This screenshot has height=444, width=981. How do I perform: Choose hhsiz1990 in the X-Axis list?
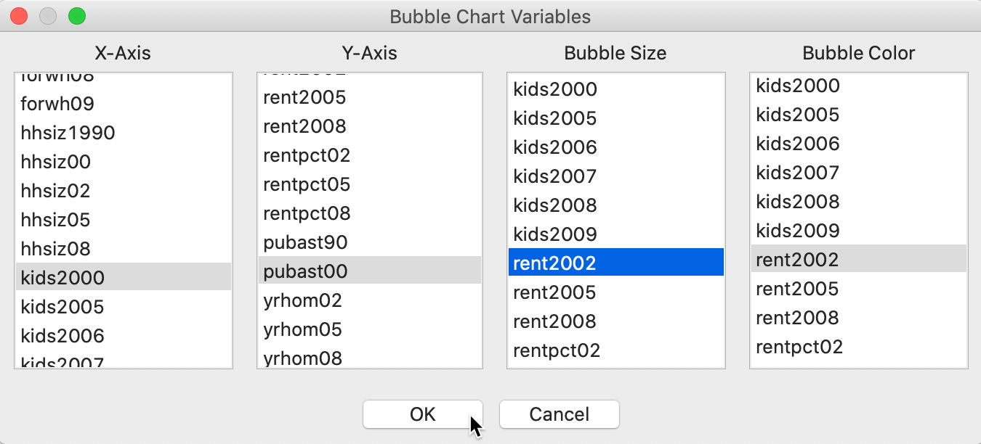tap(124, 132)
